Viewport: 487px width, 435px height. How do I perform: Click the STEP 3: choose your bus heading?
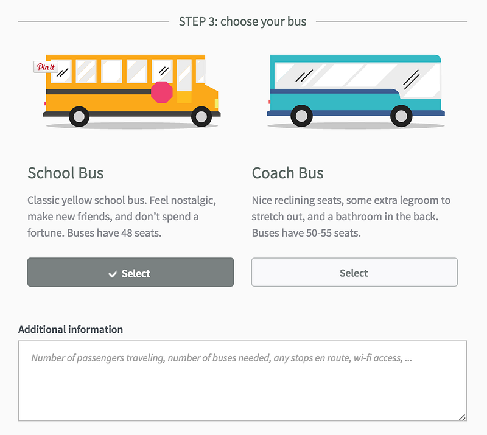tap(242, 22)
